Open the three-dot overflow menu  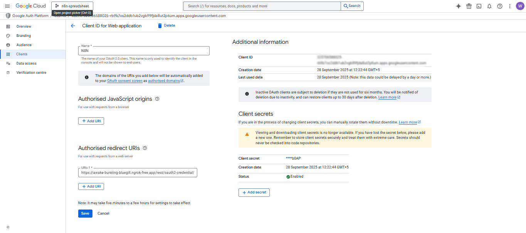pyautogui.click(x=509, y=6)
